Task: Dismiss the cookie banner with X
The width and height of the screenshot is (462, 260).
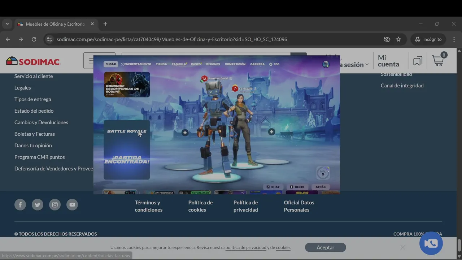Action: [x=402, y=247]
